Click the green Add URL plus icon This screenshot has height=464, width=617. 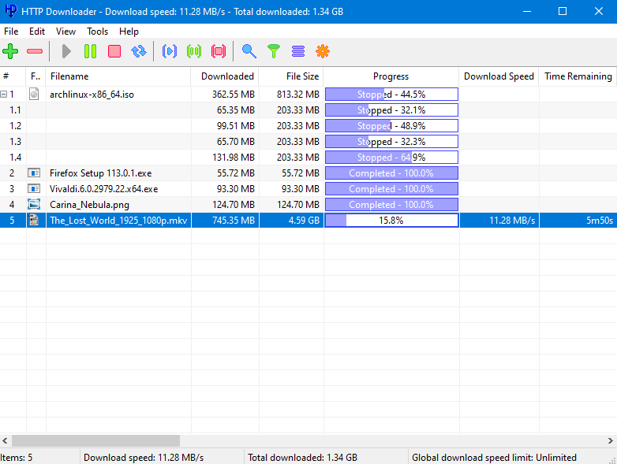(10, 51)
